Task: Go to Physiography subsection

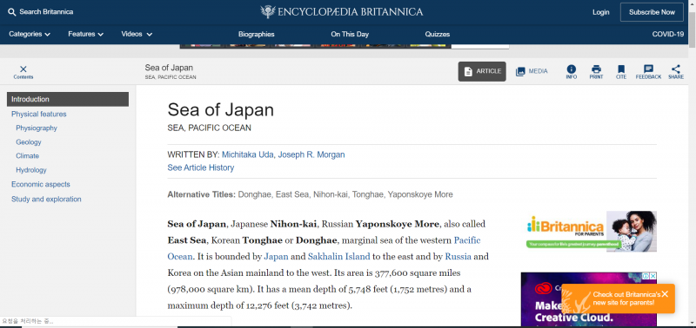Action: click(x=37, y=128)
